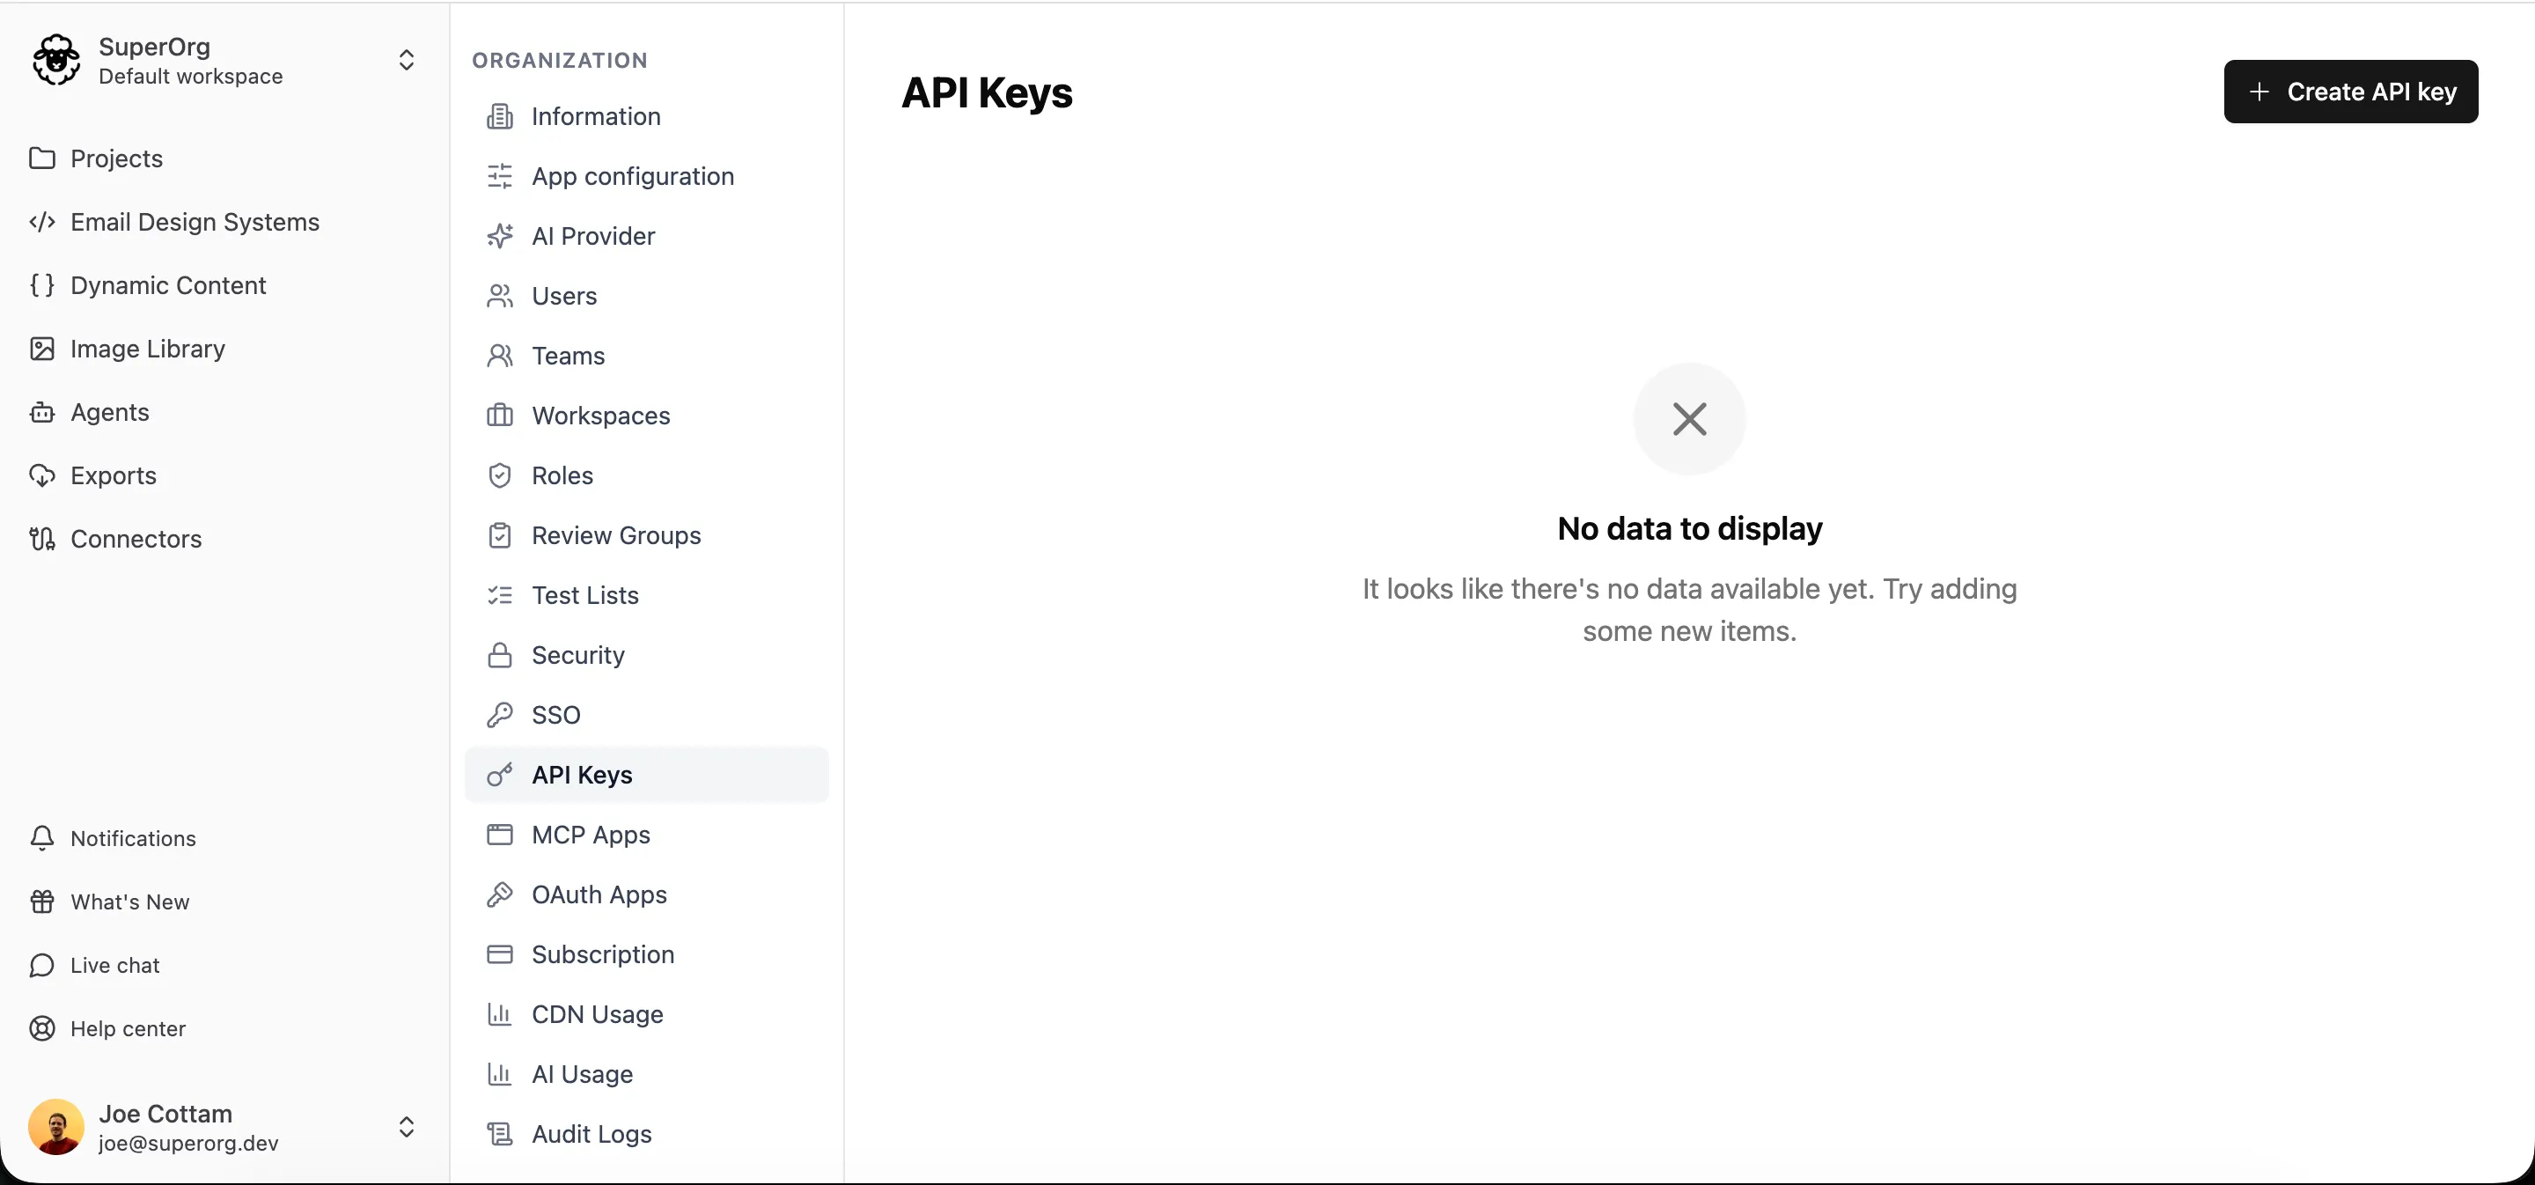Open the Exports label

pos(114,476)
